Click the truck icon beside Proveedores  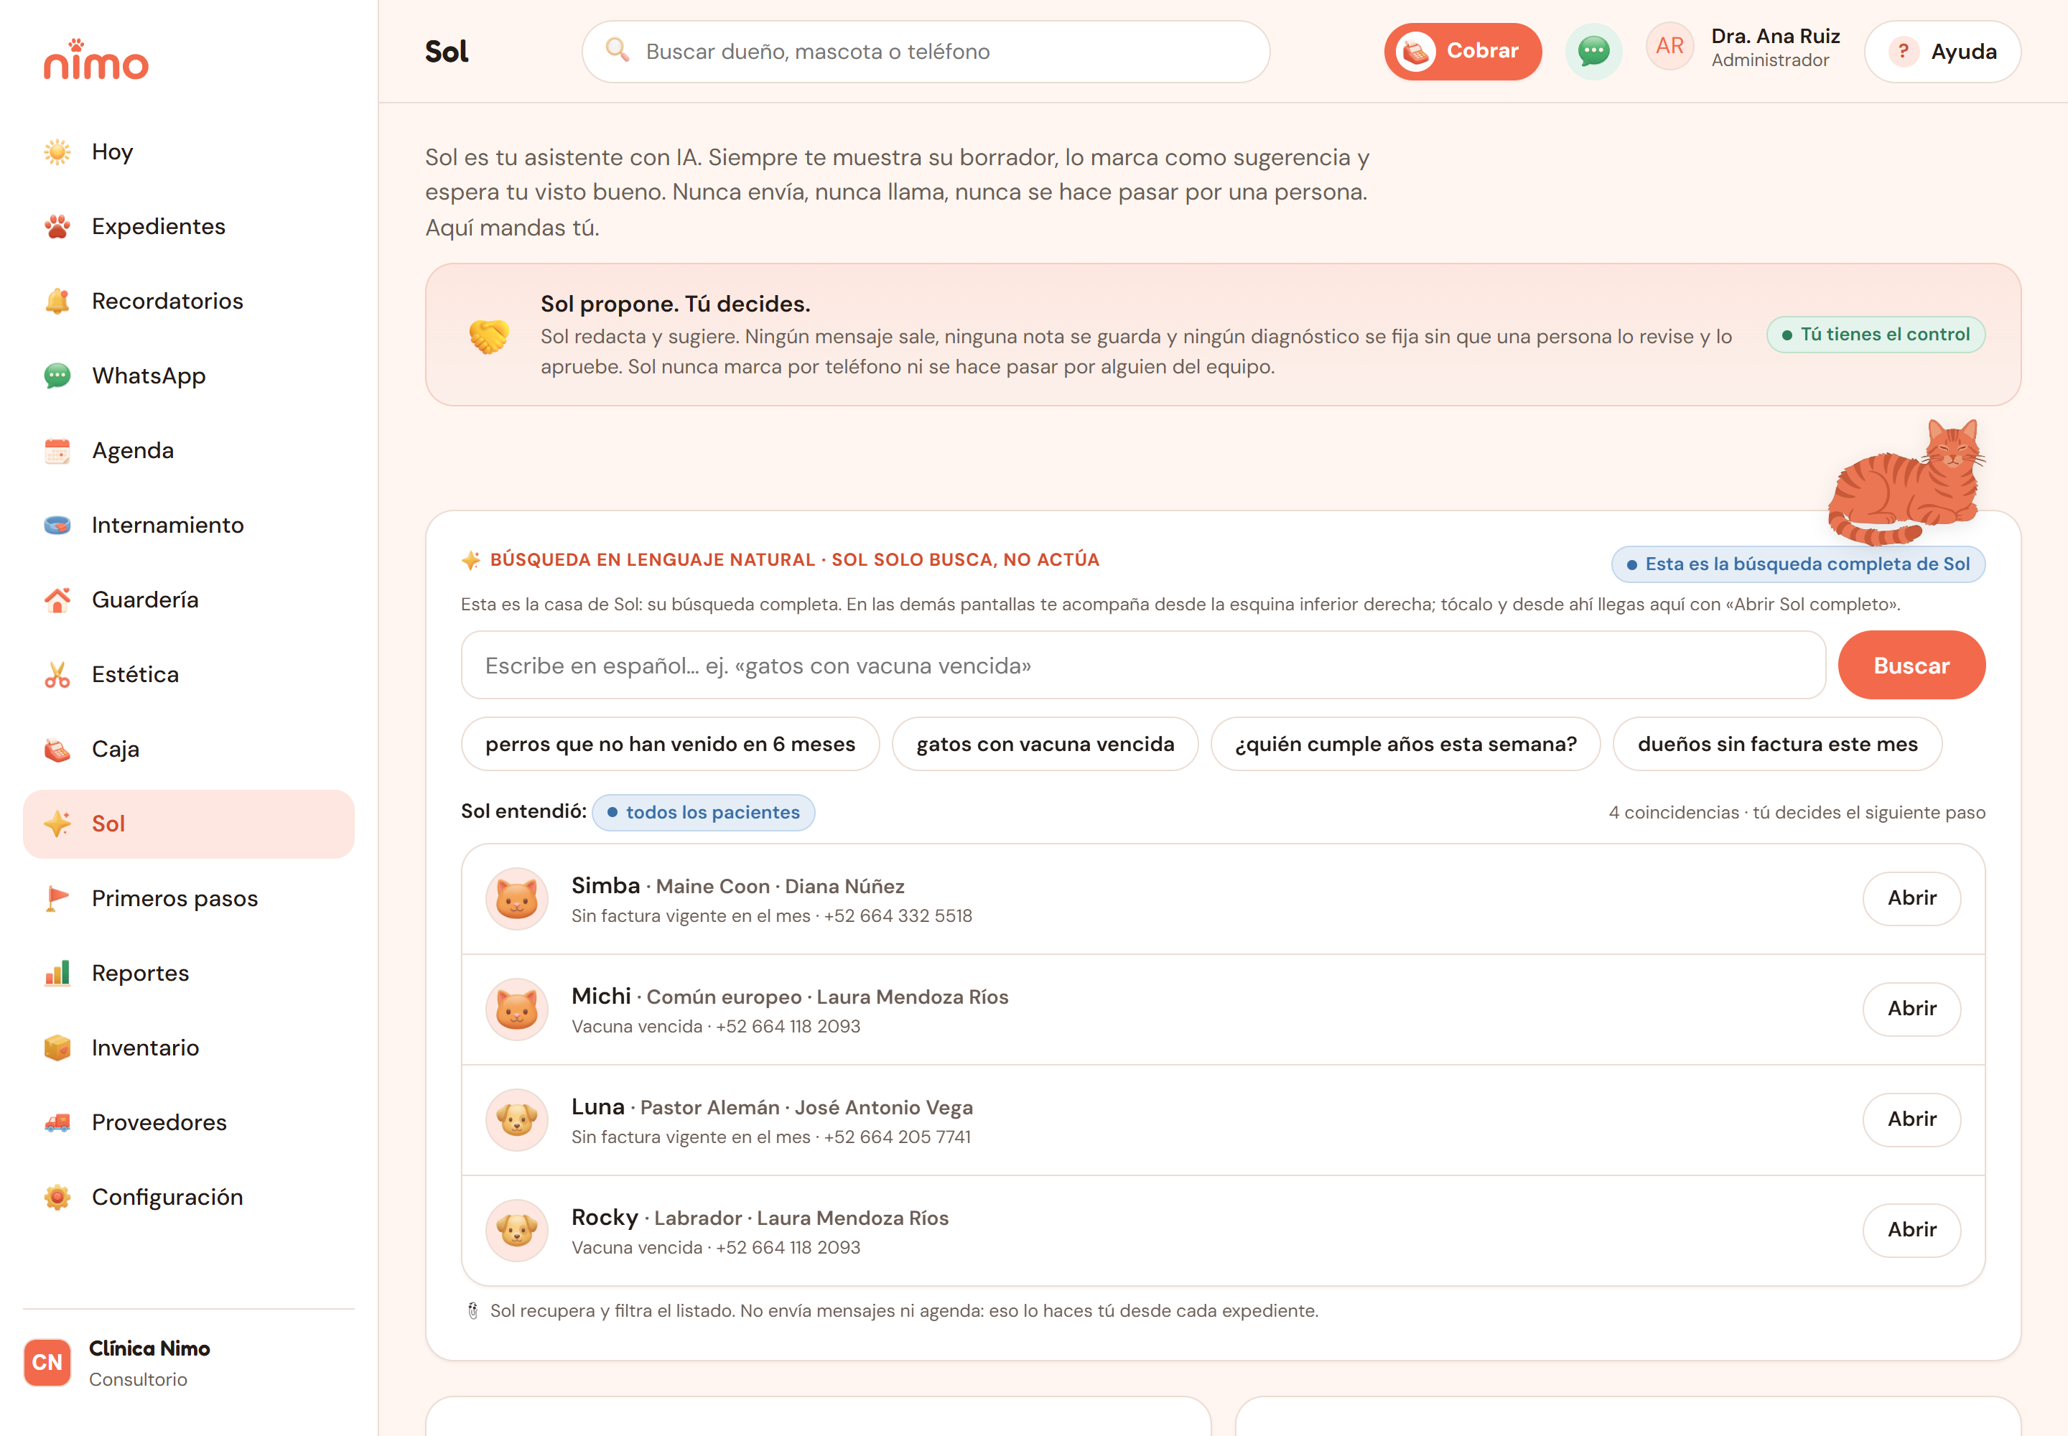point(57,1123)
